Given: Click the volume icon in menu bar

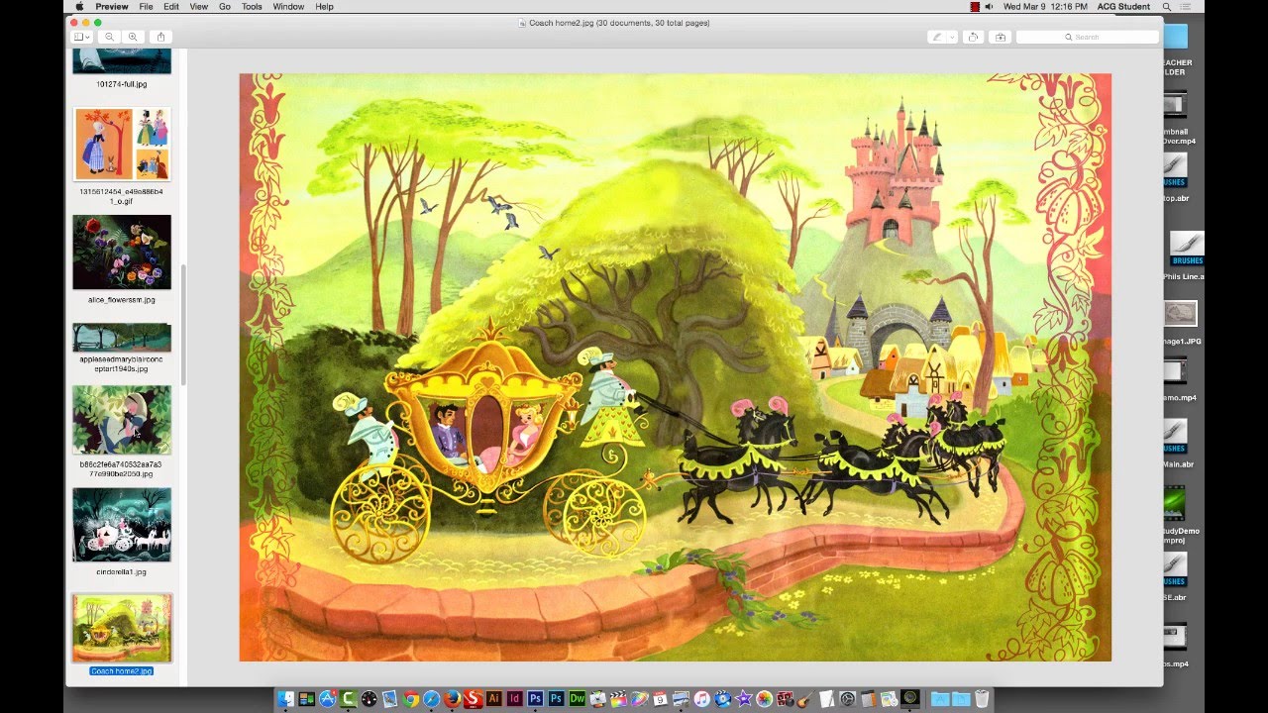Looking at the screenshot, I should [x=990, y=7].
